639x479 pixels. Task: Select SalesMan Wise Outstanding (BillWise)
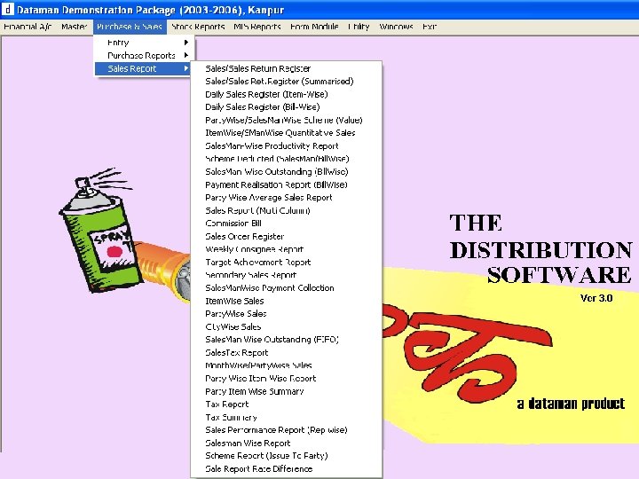286,171
